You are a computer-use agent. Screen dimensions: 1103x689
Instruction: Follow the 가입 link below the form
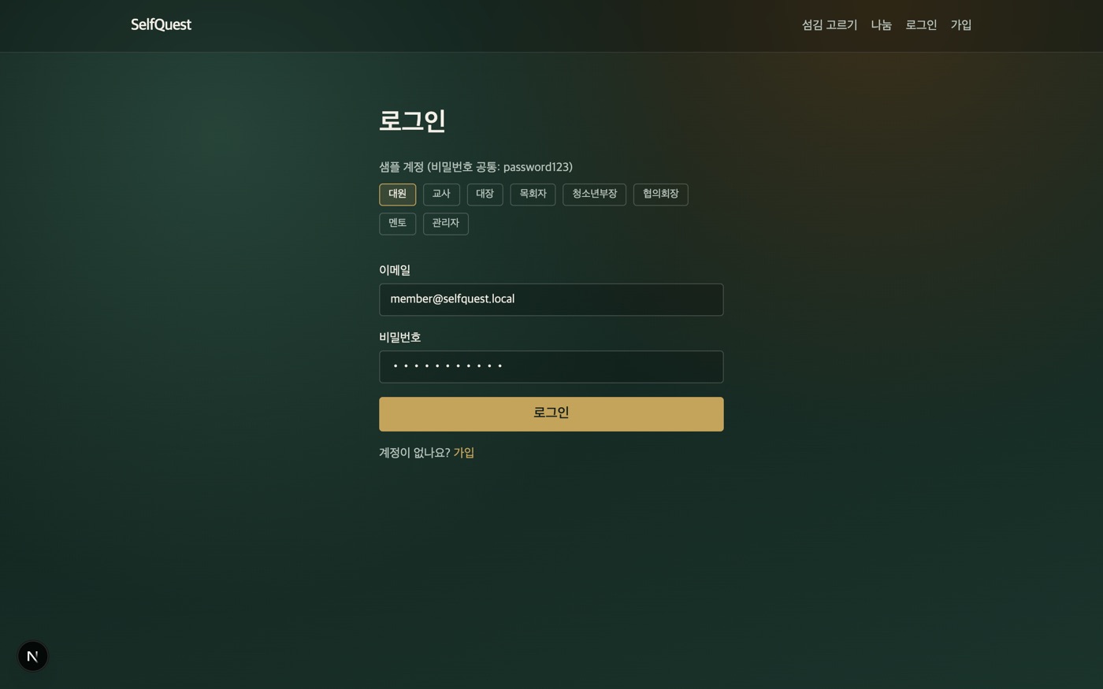[x=463, y=453]
